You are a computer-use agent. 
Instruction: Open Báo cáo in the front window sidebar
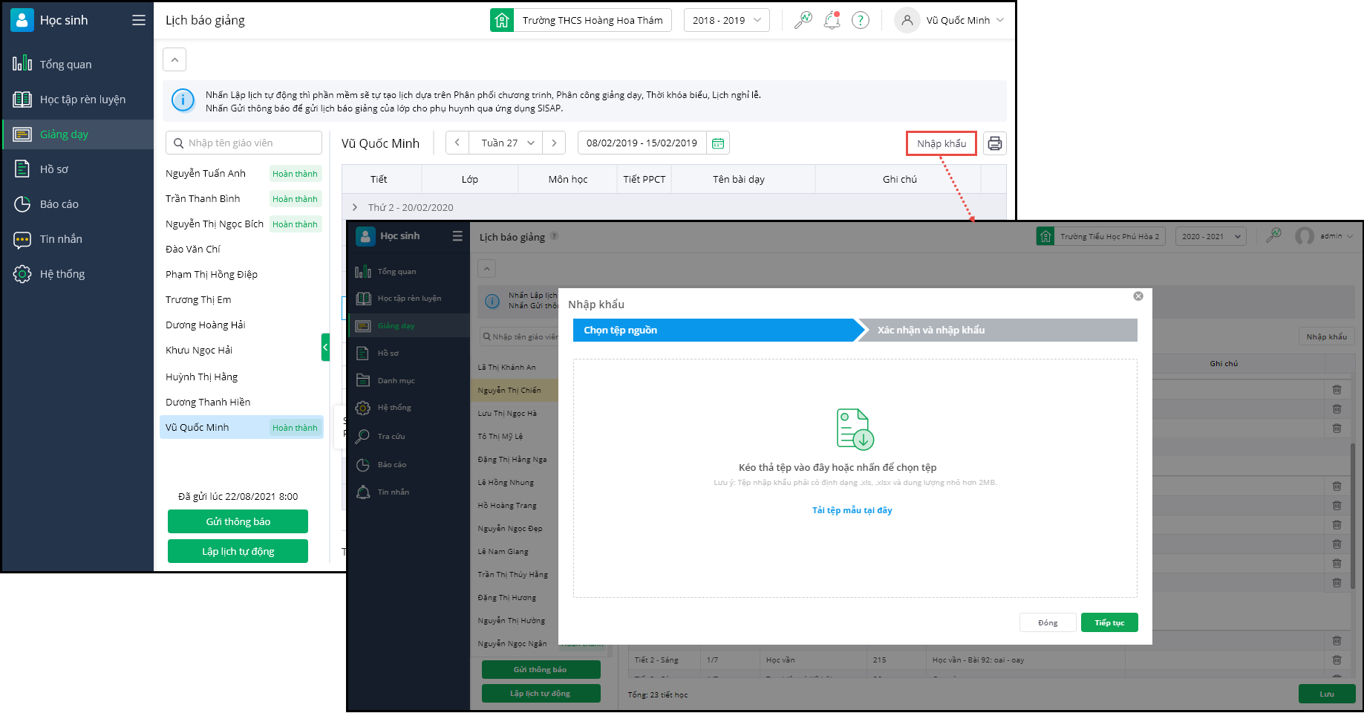(408, 464)
